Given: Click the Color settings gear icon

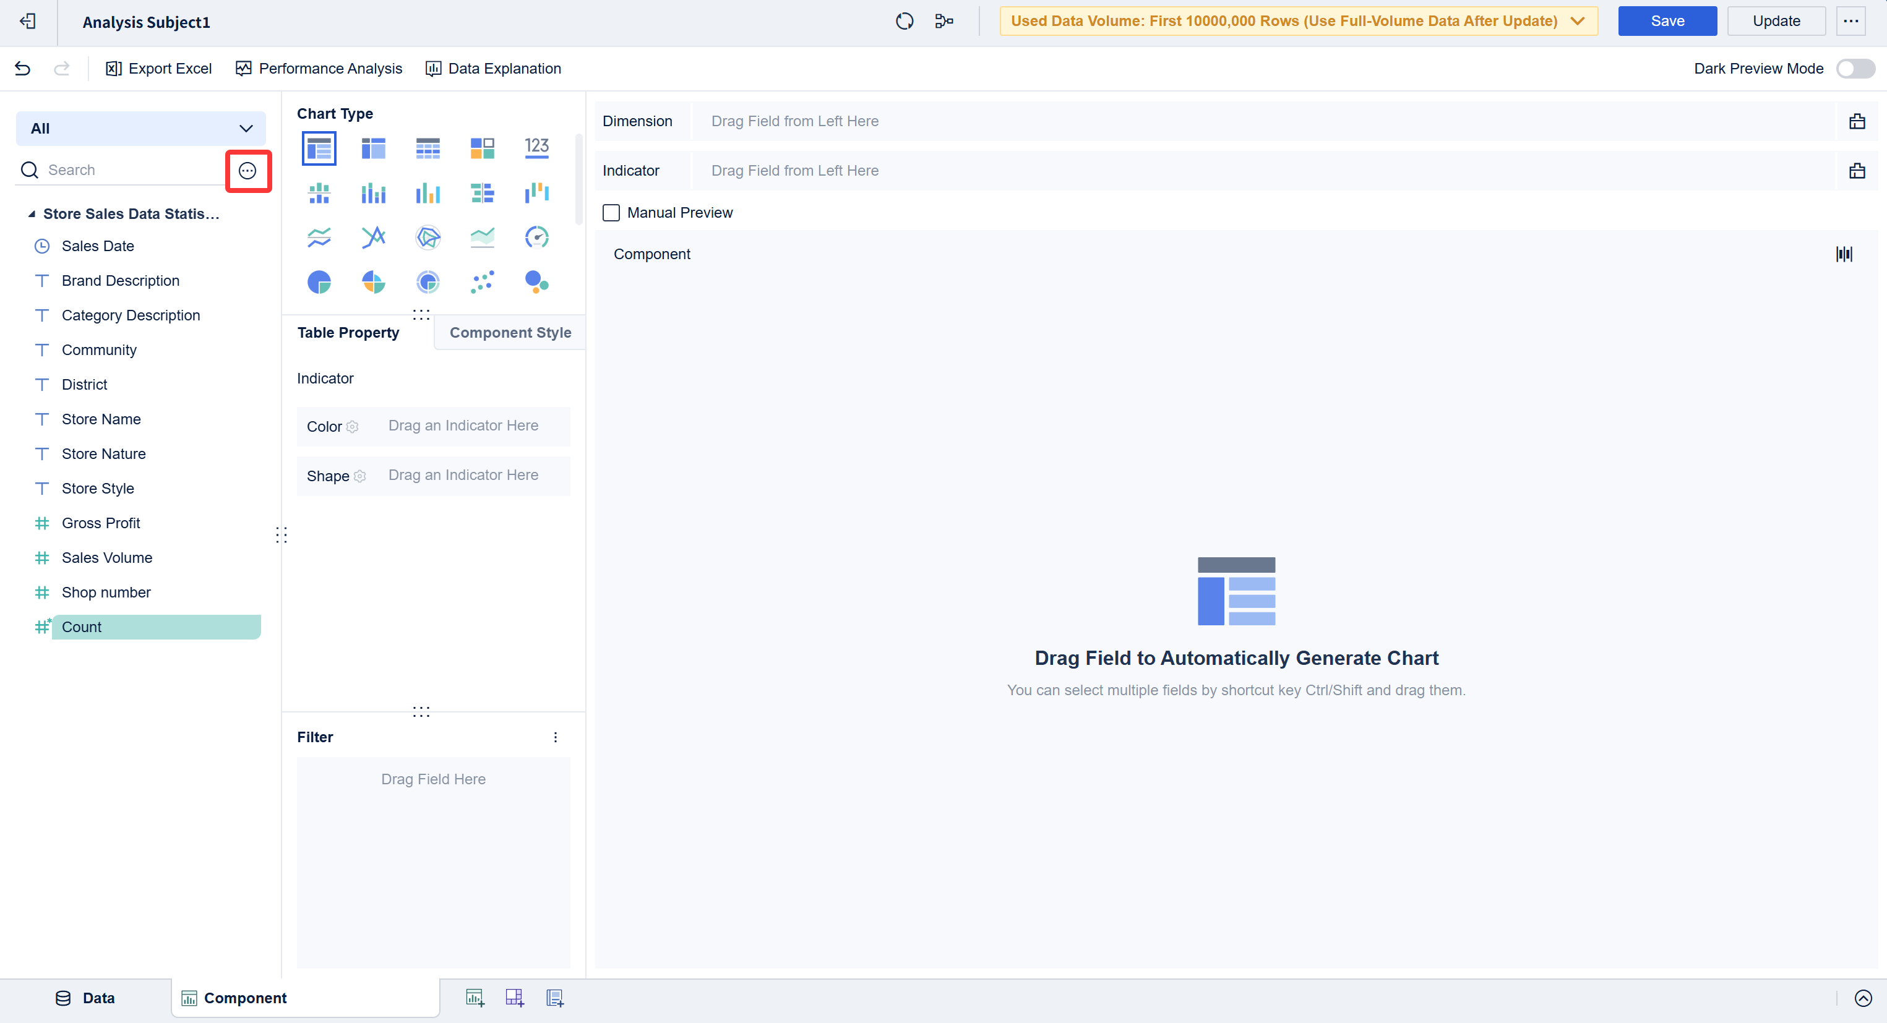Looking at the screenshot, I should point(353,427).
